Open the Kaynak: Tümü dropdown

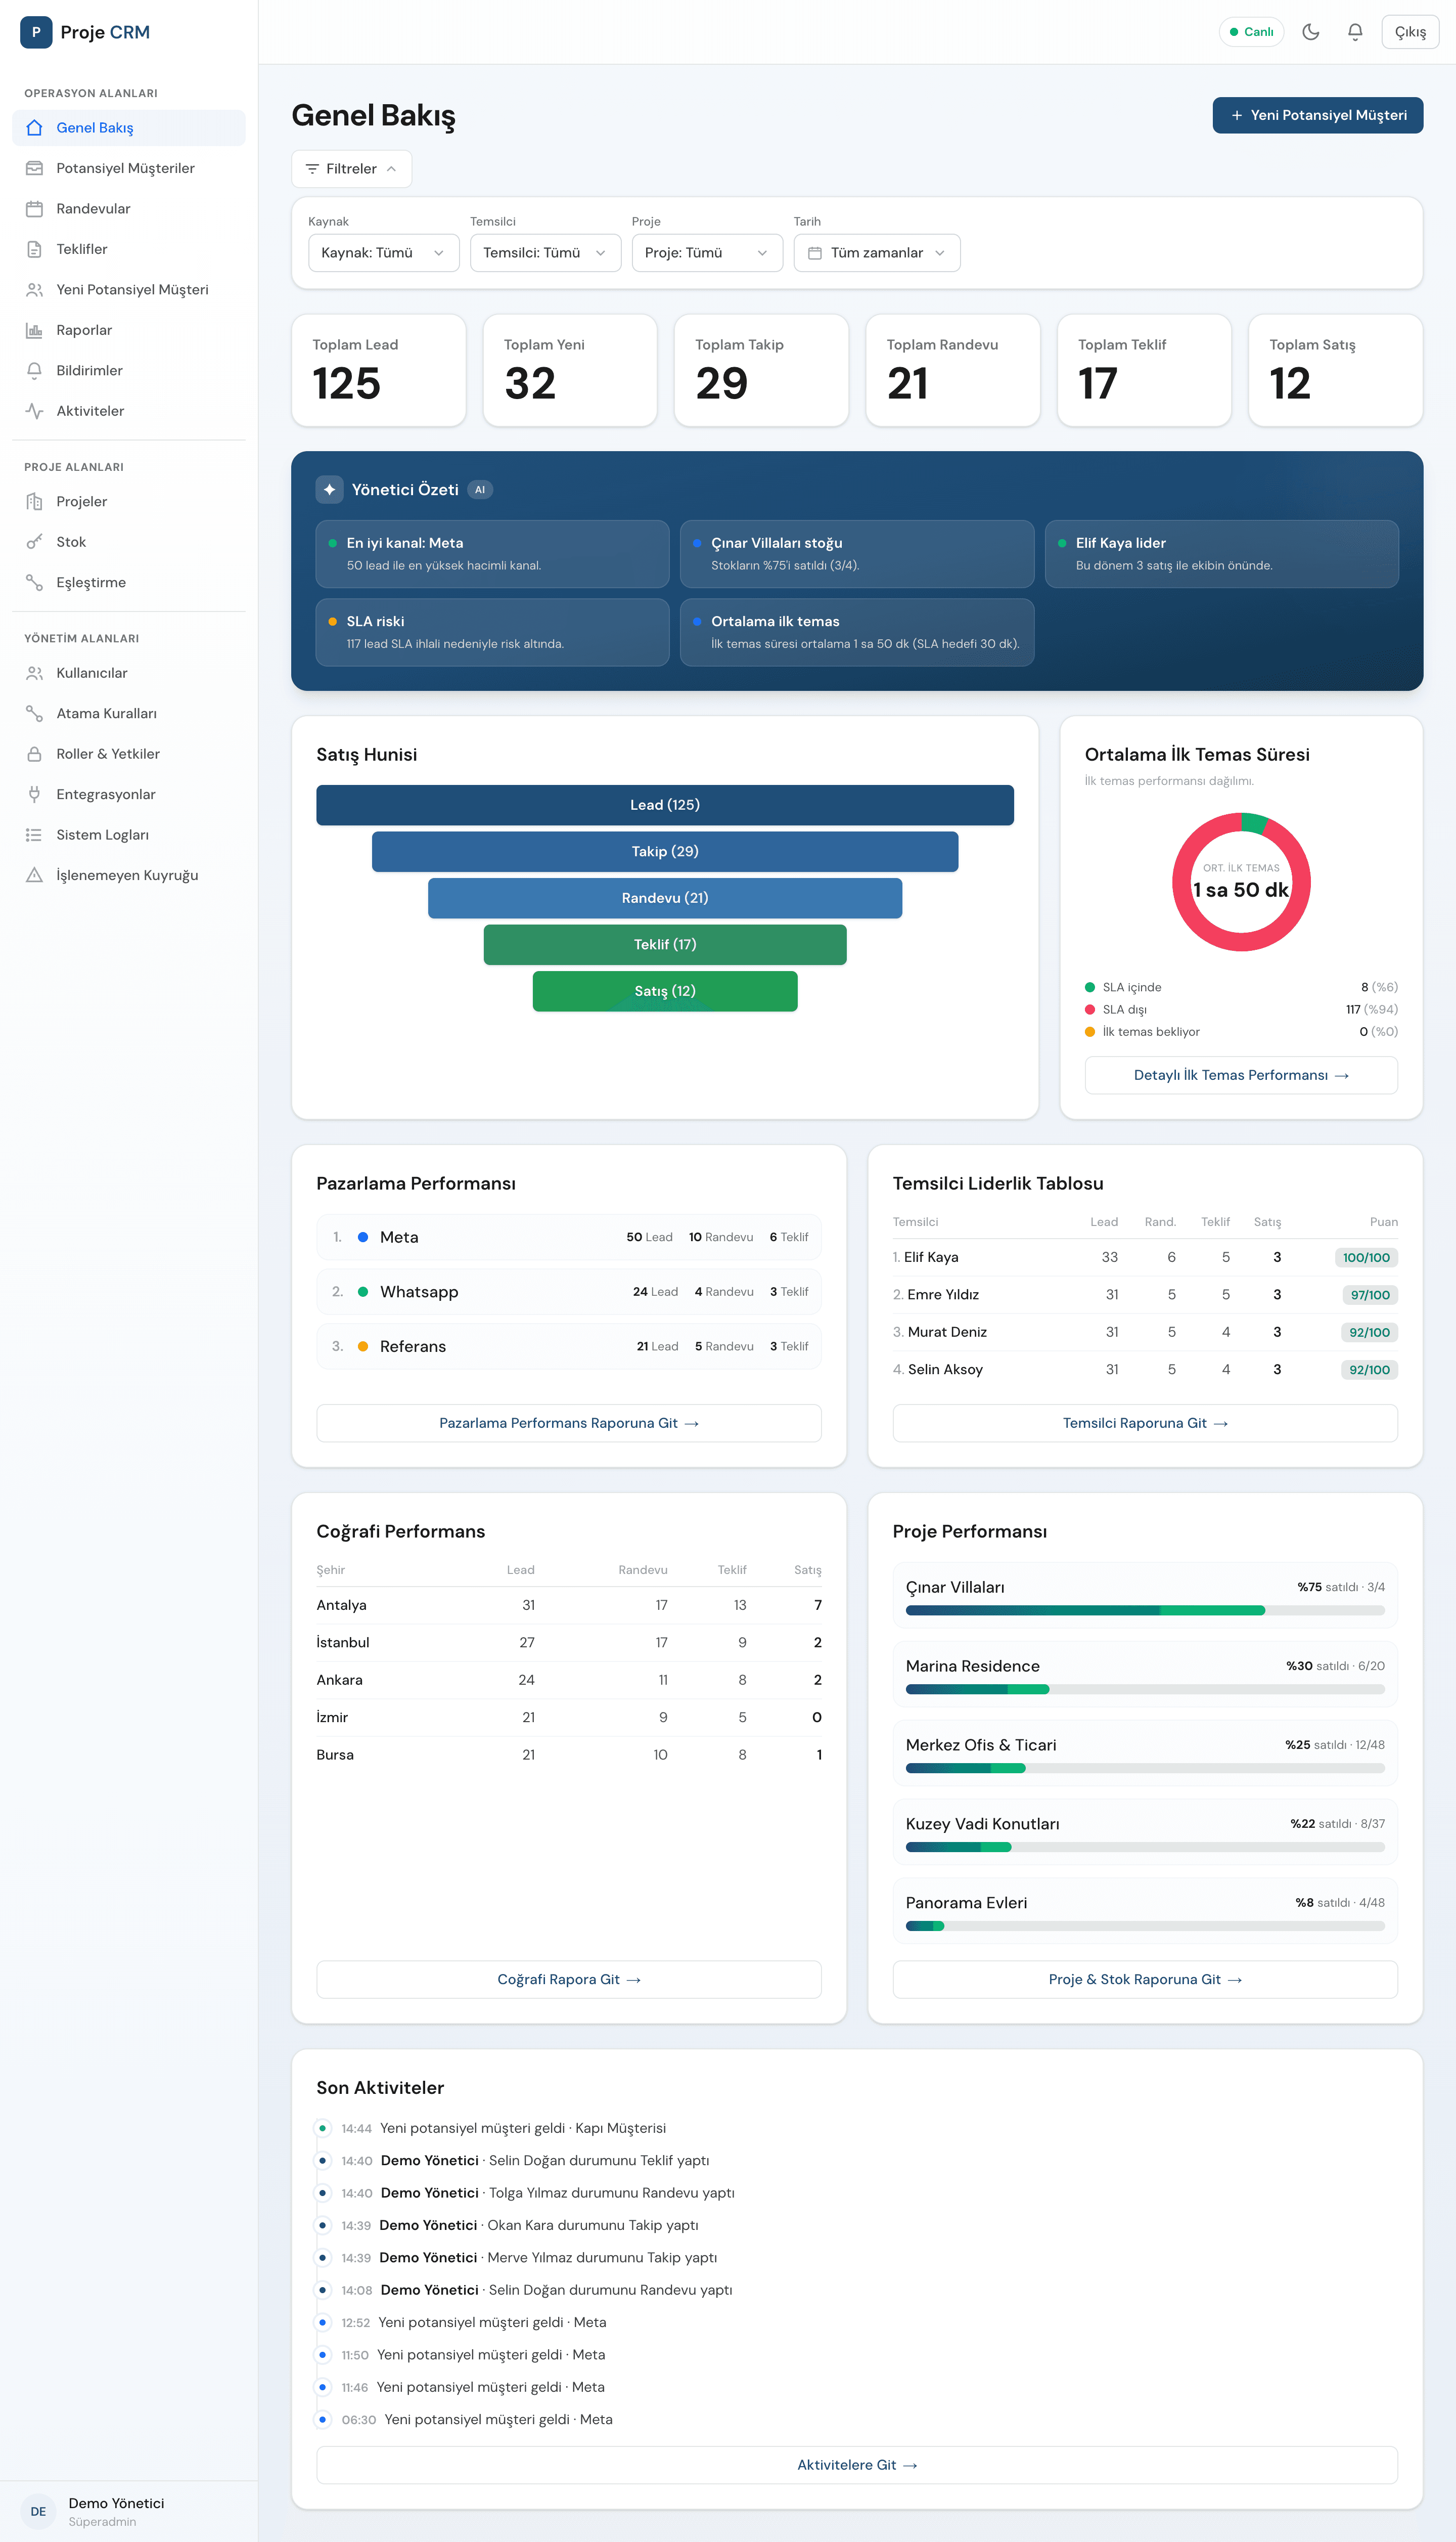(x=383, y=253)
